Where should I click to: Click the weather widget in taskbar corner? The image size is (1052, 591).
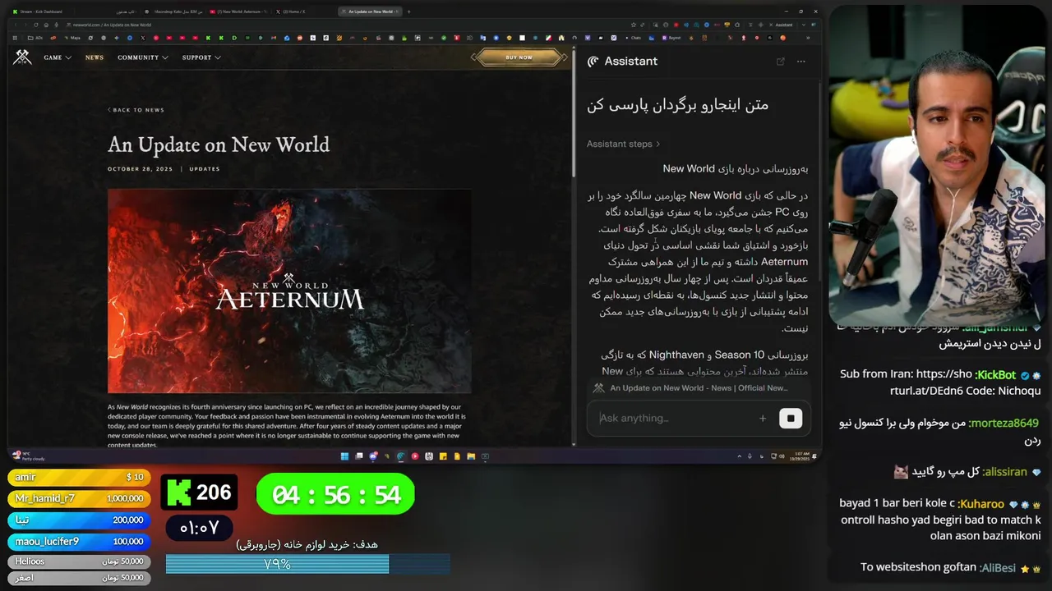click(27, 456)
